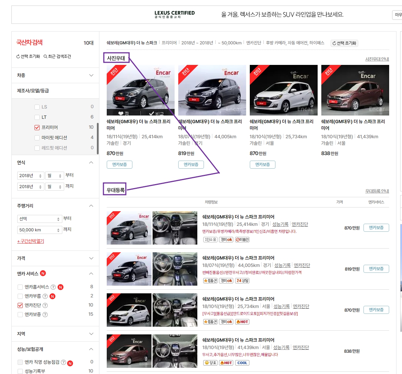
Task: Open the 엔카보증 help question icon
Action: (45, 315)
